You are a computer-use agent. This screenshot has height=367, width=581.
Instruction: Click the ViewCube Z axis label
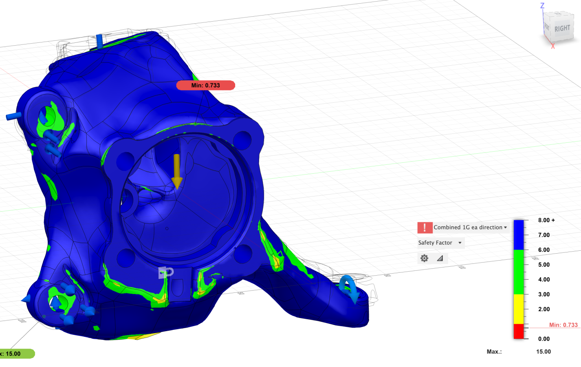pos(542,6)
